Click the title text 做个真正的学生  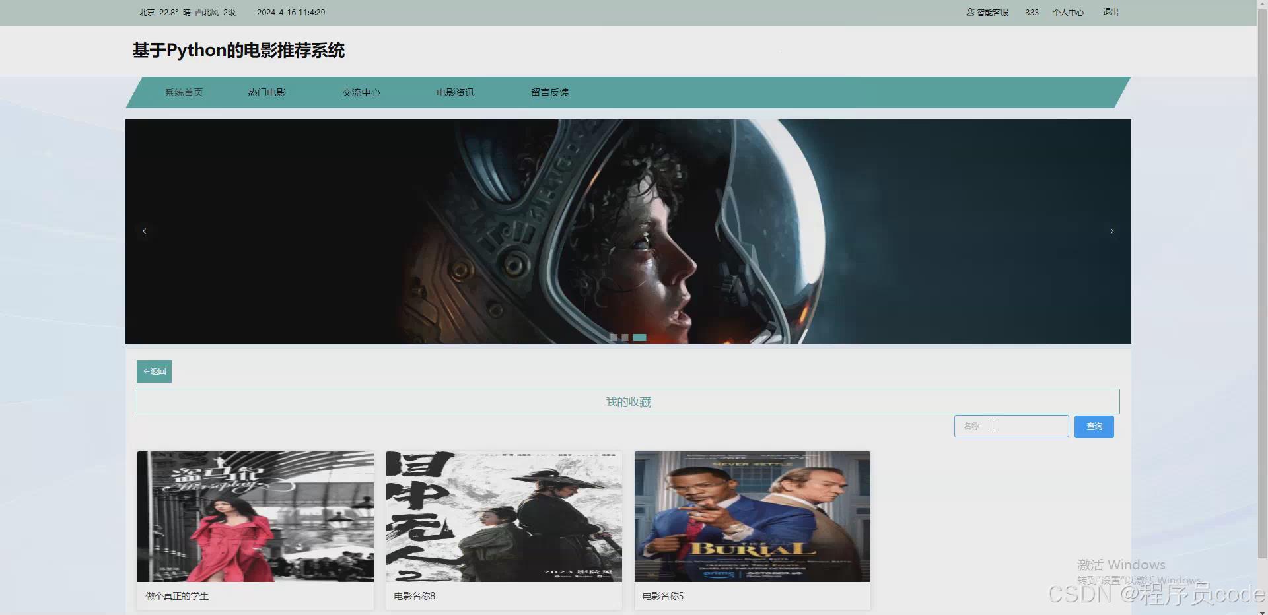tap(177, 596)
